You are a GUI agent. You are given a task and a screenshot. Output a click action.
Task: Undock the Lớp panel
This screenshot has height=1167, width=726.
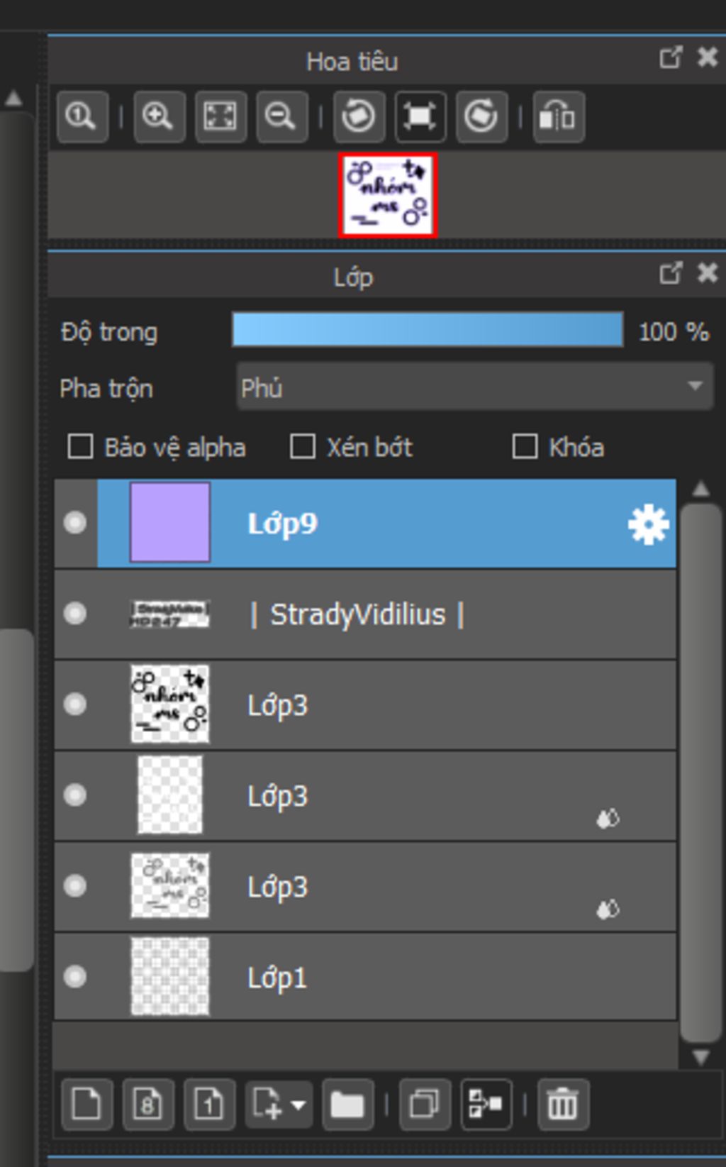coord(670,273)
